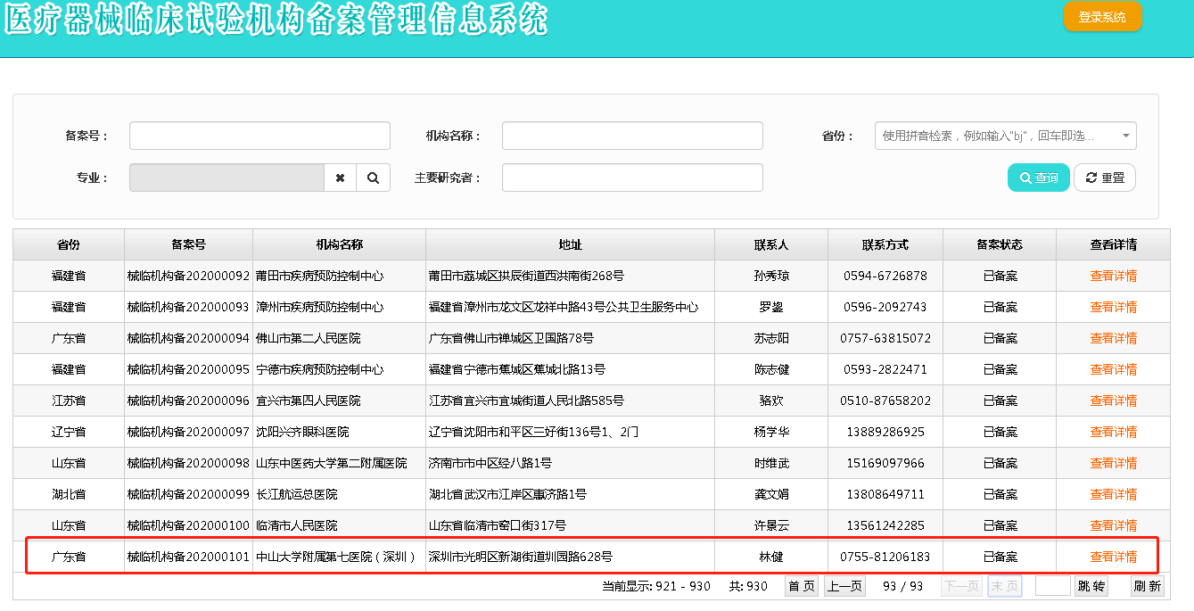This screenshot has height=611, width=1194.
Task: Focus the 主要研究者 input field
Action: coord(631,178)
